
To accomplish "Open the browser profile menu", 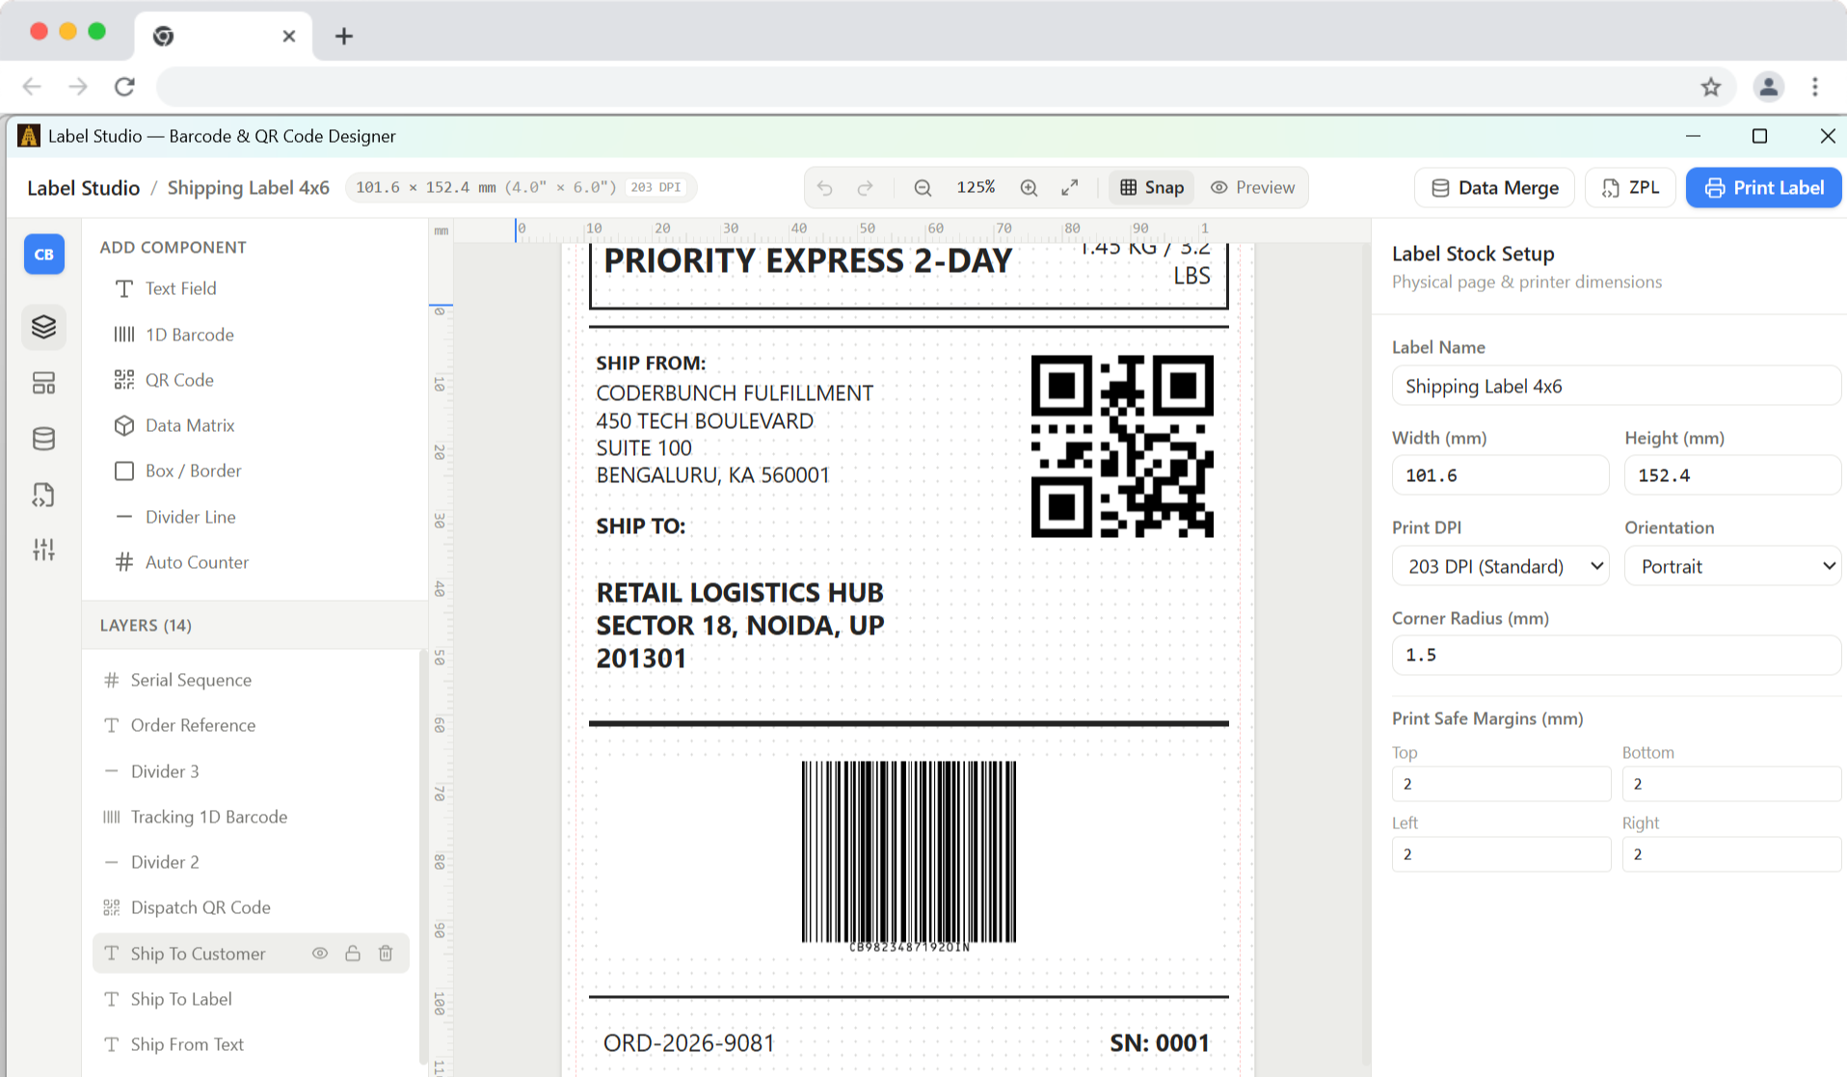I will [1768, 87].
